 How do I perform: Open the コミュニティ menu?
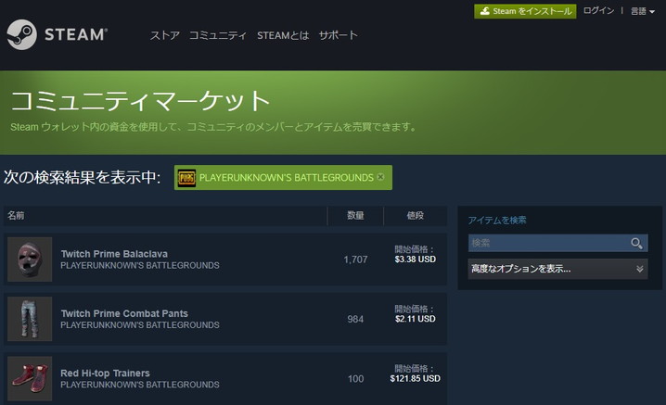click(217, 35)
